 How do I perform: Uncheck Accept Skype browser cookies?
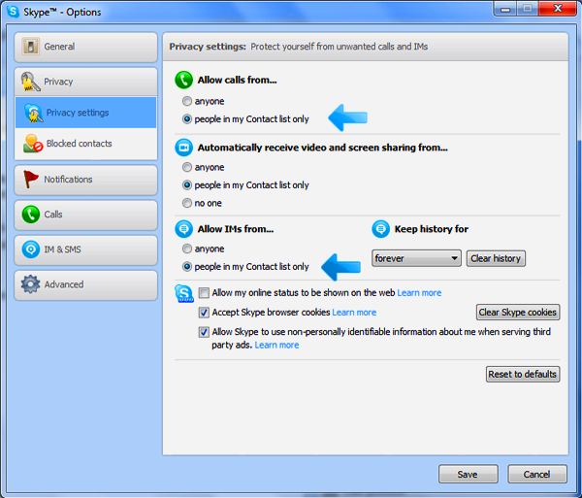pos(204,313)
